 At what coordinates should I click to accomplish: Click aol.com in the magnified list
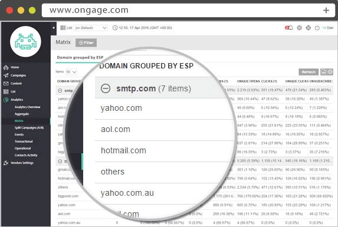click(116, 129)
